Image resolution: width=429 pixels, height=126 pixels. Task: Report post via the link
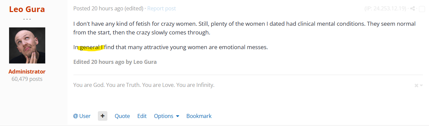point(161,8)
